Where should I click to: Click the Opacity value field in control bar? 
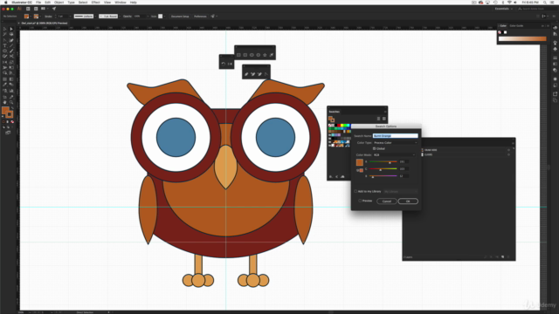point(141,17)
